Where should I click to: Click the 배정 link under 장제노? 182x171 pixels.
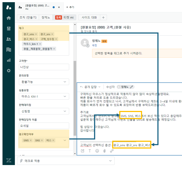pos(95,45)
